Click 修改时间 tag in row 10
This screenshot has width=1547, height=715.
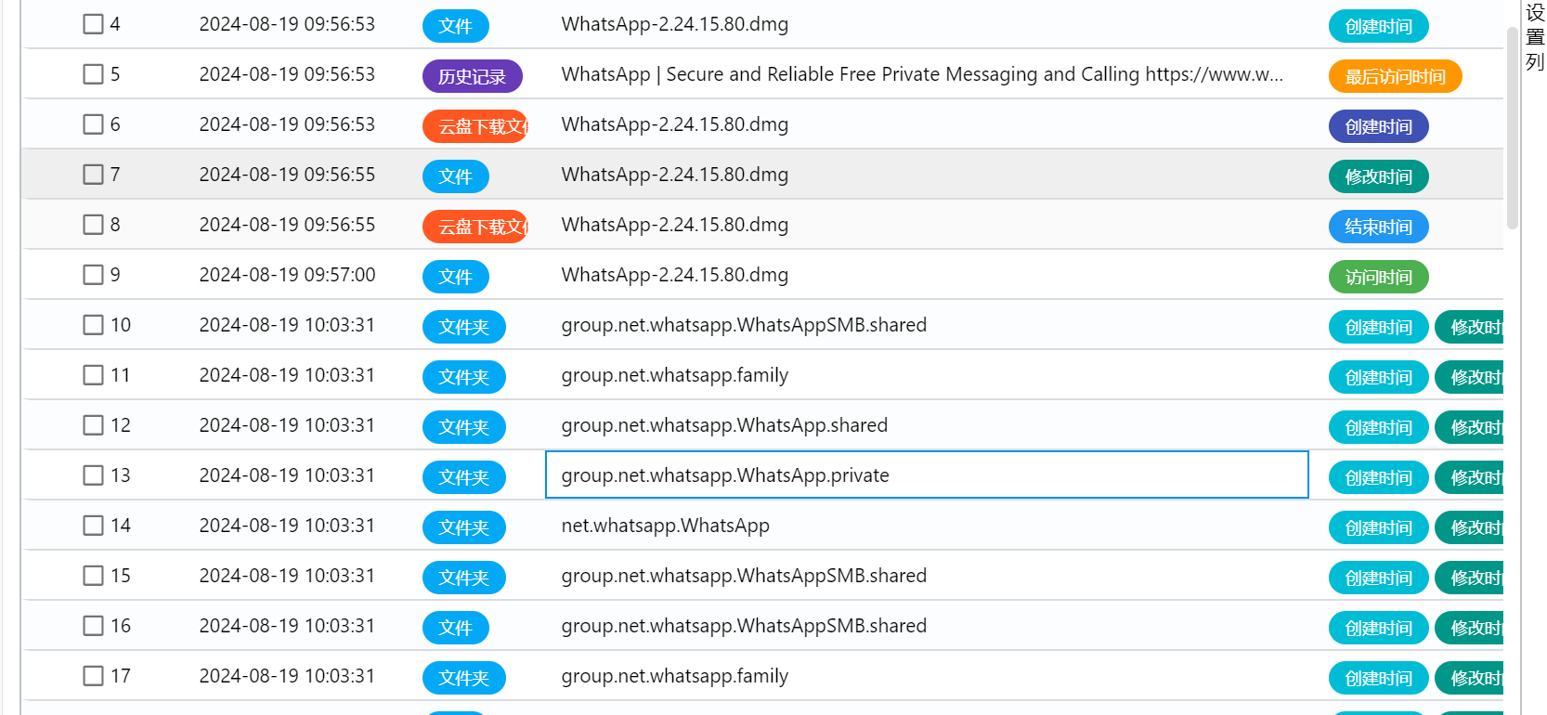[x=1470, y=327]
